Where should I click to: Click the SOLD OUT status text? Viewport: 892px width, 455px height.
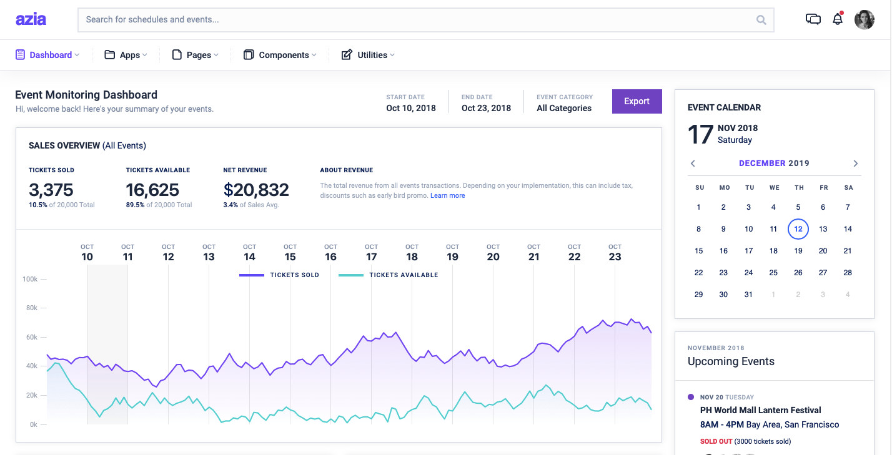click(716, 441)
